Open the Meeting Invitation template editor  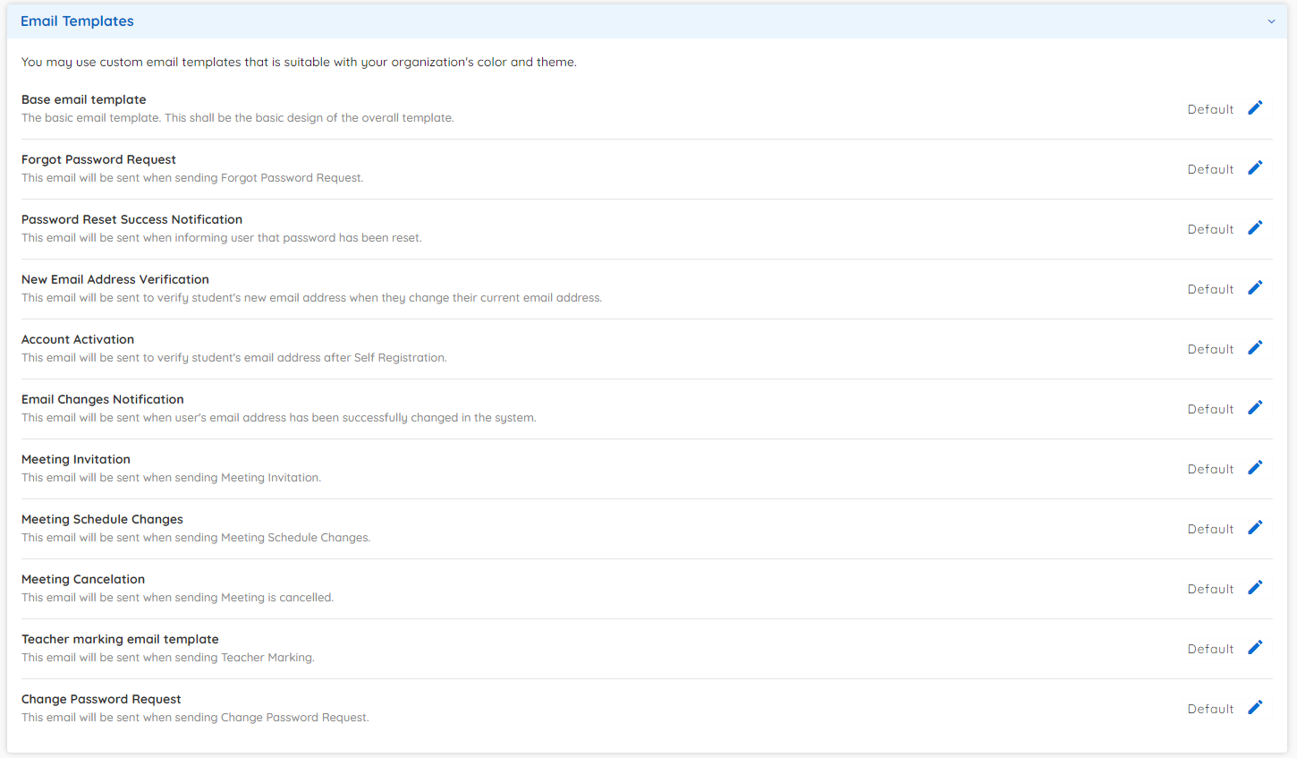(1255, 467)
